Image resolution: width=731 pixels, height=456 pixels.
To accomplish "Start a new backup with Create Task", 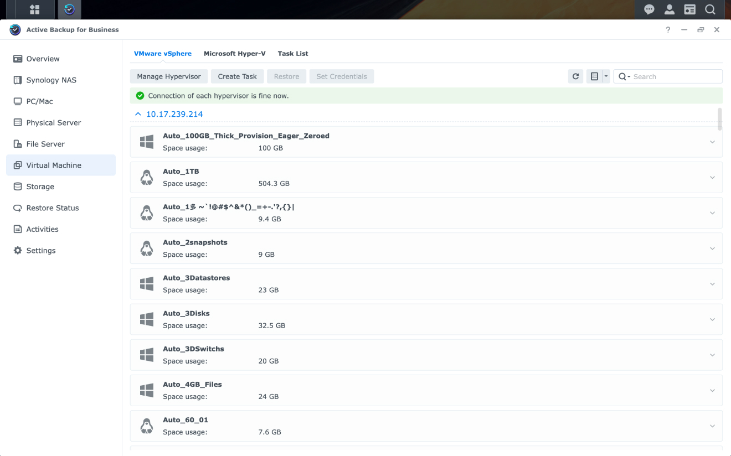I will pos(237,76).
